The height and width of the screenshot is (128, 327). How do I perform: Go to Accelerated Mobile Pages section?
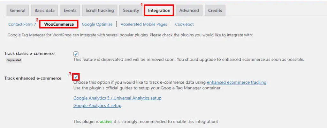click(144, 24)
